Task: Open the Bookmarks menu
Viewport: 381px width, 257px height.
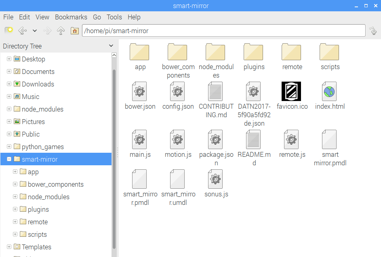Action: click(71, 17)
